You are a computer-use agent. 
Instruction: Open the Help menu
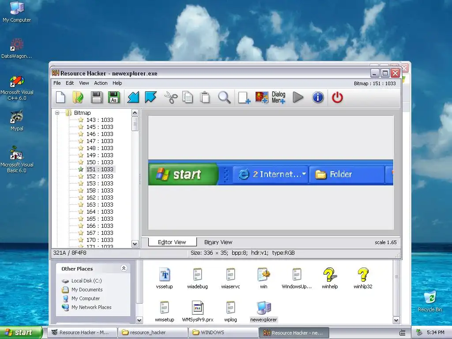point(117,83)
